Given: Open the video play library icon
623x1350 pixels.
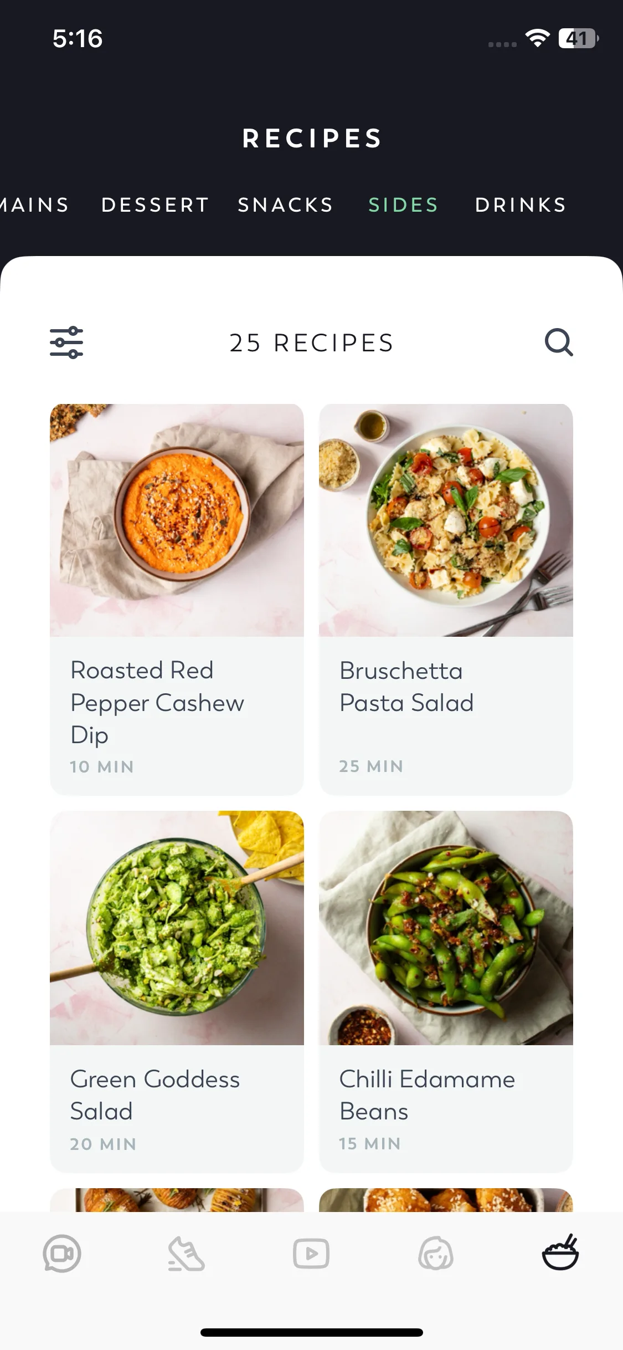Looking at the screenshot, I should [311, 1254].
